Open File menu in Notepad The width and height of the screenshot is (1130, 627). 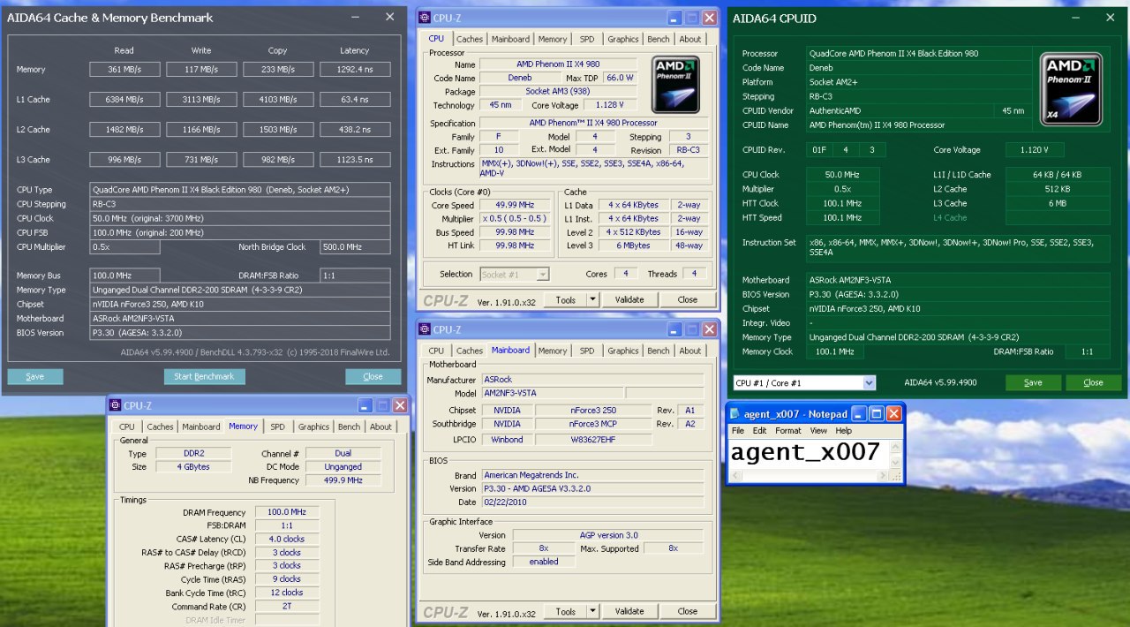tap(737, 431)
